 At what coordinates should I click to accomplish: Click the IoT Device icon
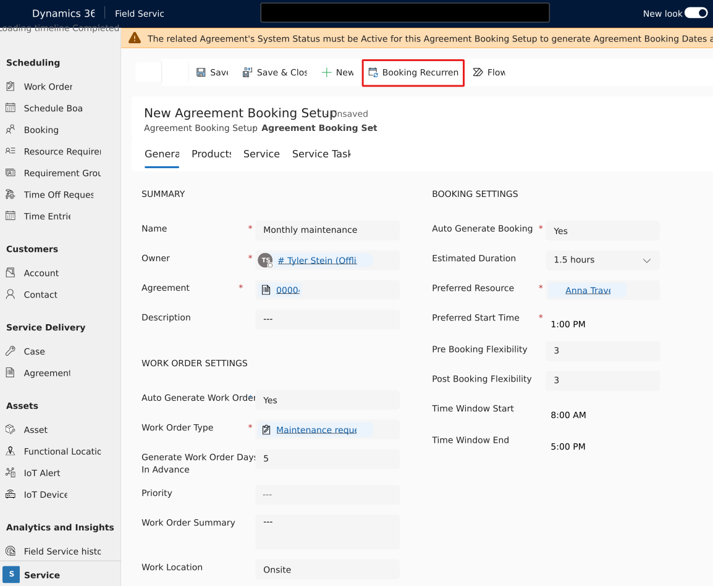coord(11,494)
